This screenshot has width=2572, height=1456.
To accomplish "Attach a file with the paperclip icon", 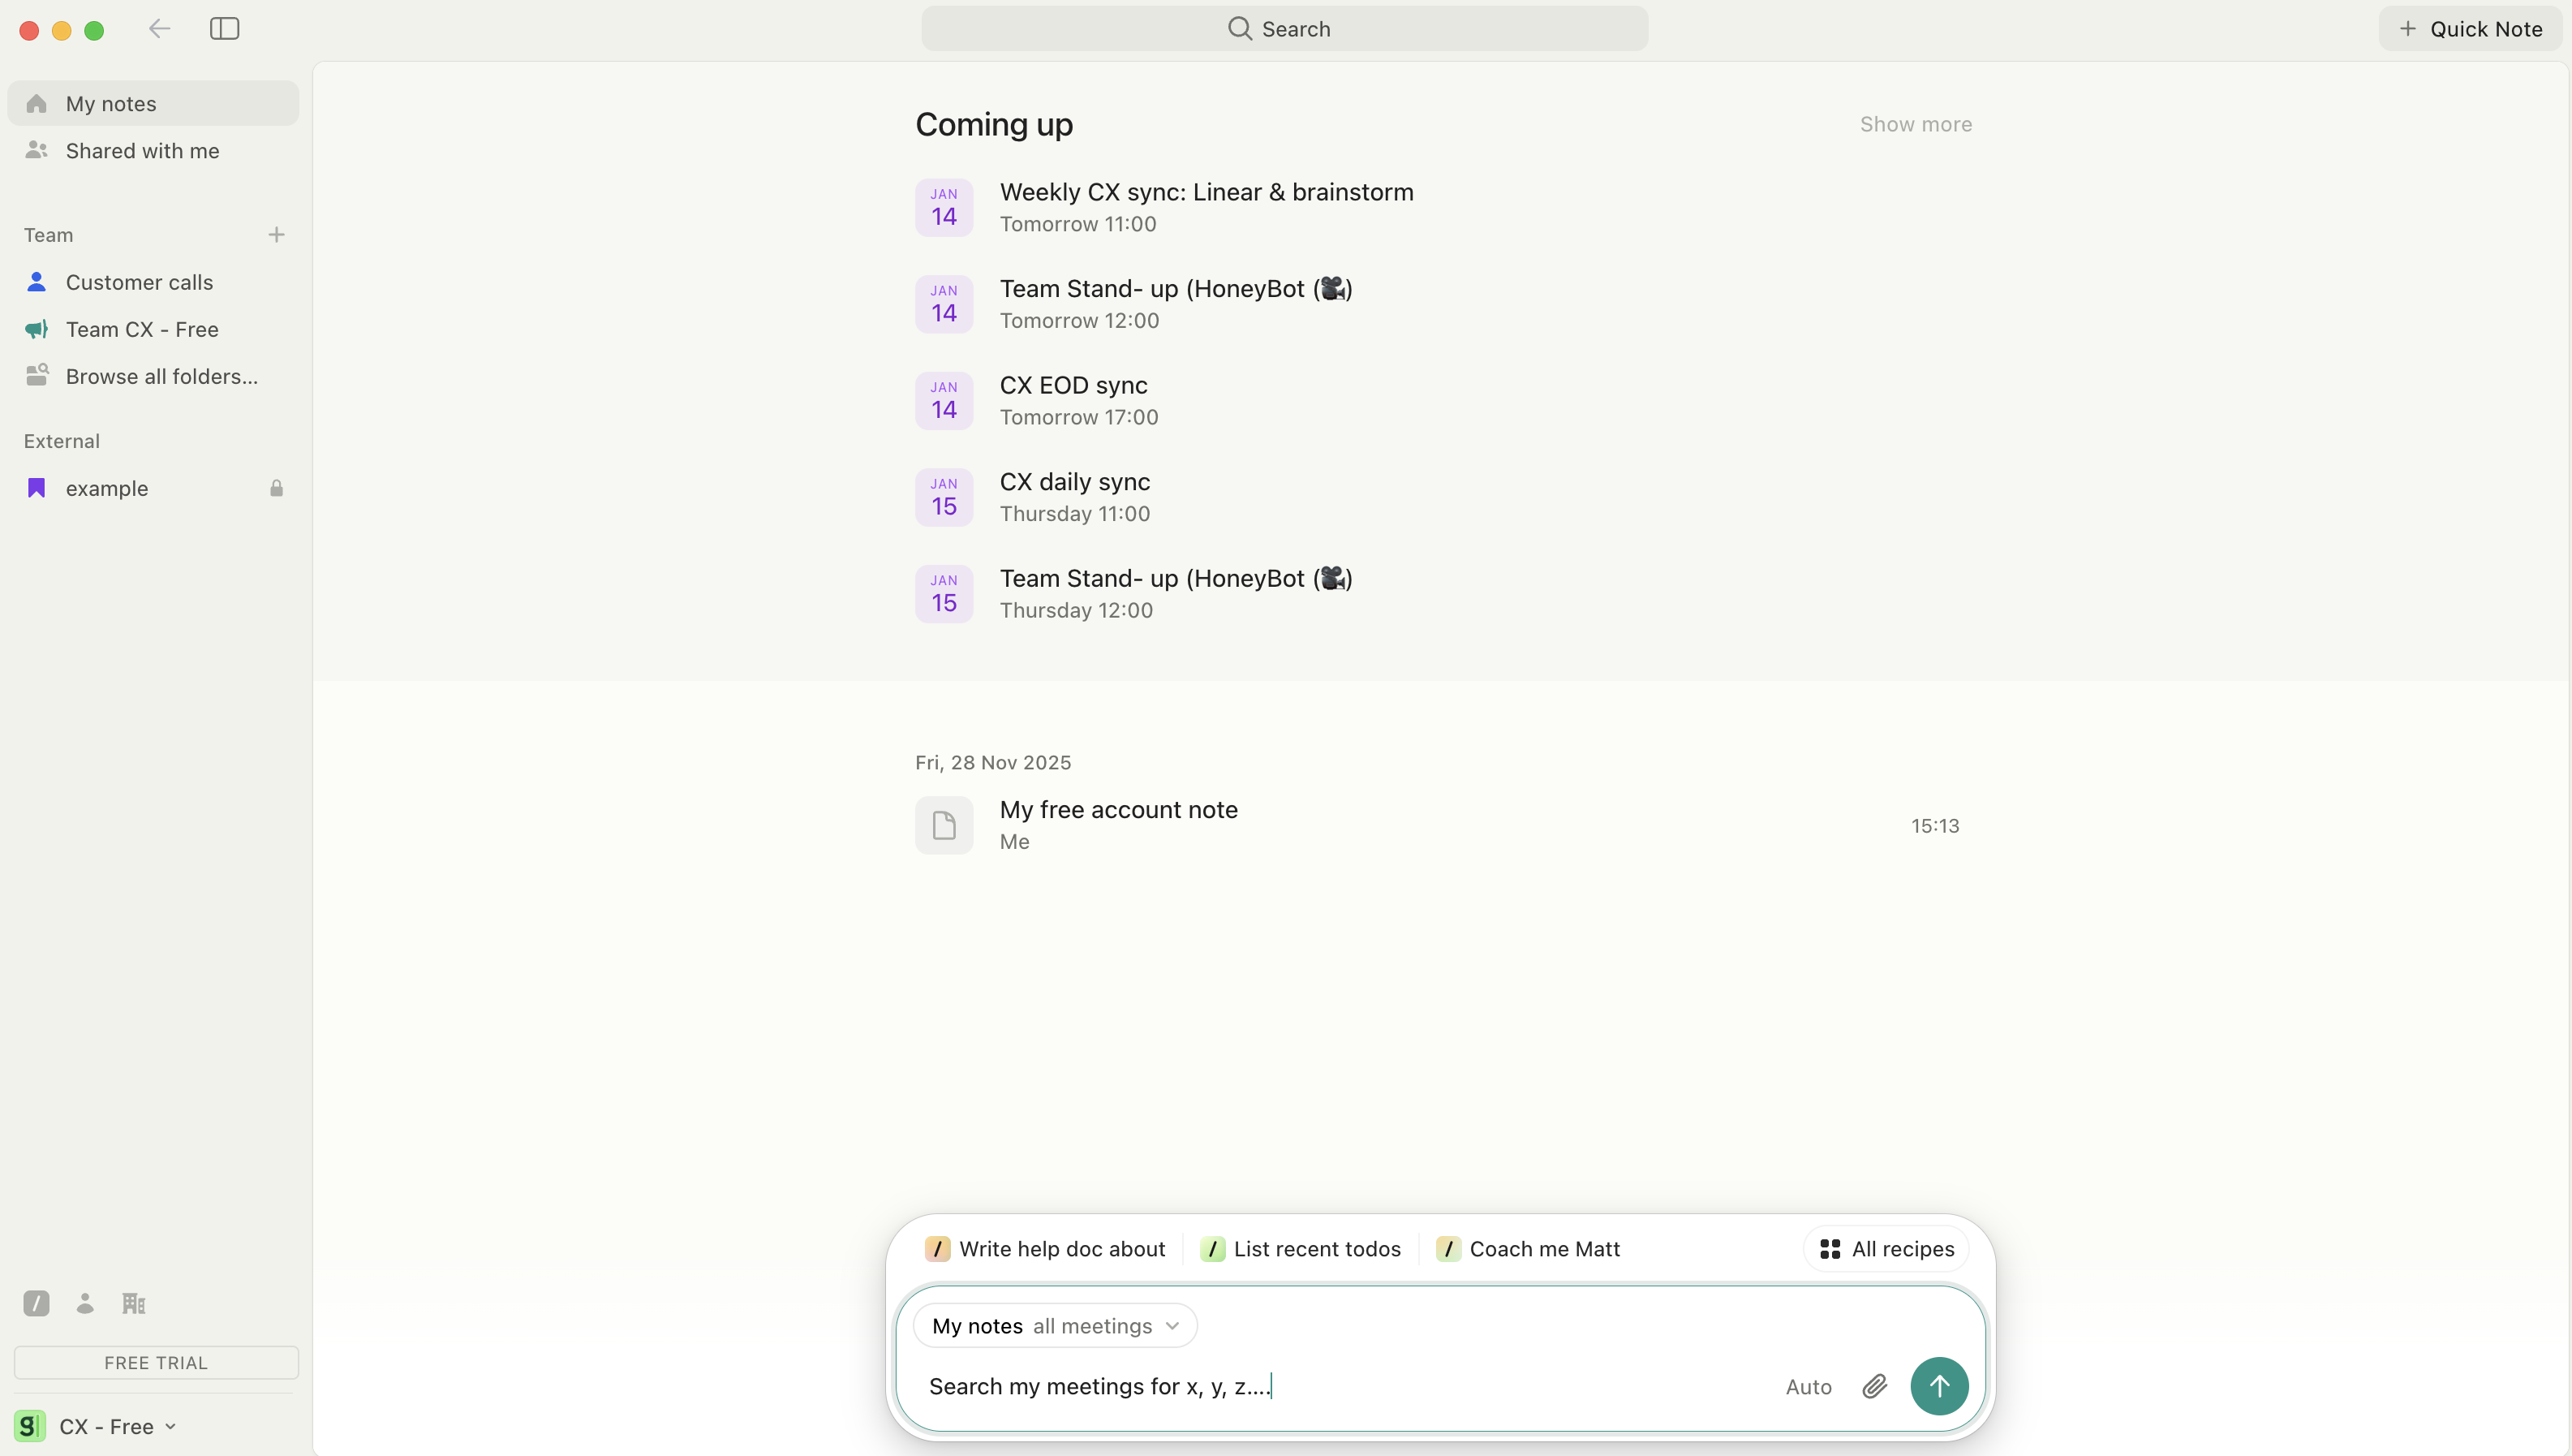I will tap(1874, 1386).
